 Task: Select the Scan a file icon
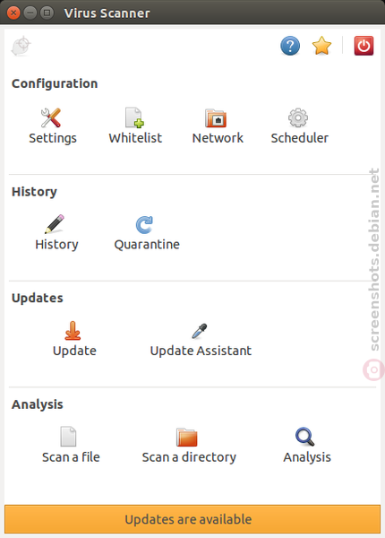[x=68, y=437]
